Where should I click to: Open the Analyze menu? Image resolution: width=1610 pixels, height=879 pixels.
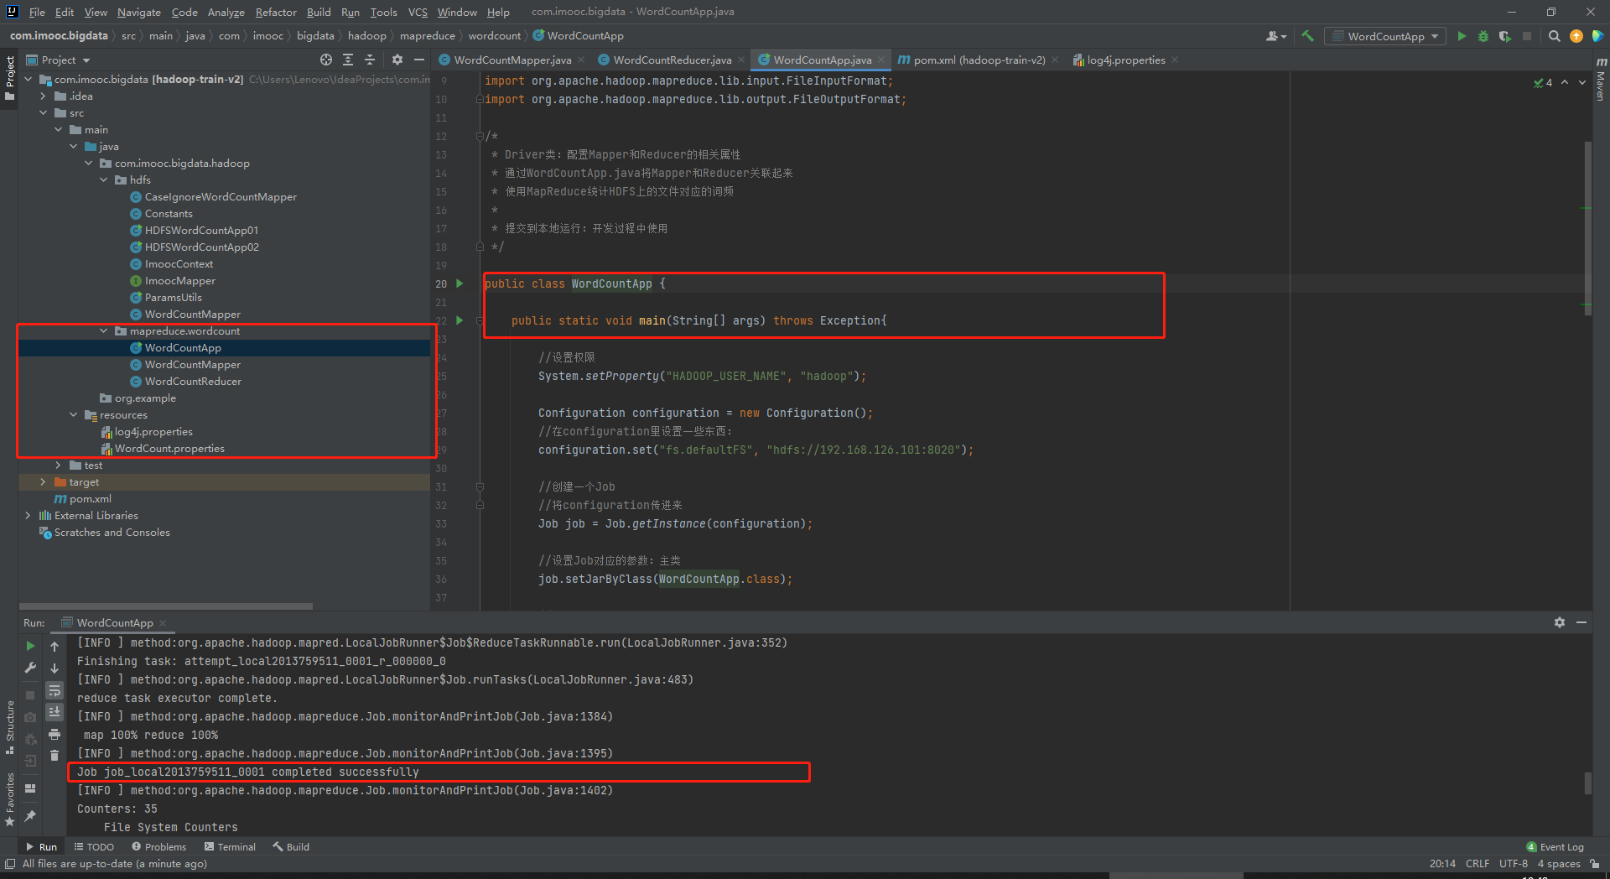point(226,12)
